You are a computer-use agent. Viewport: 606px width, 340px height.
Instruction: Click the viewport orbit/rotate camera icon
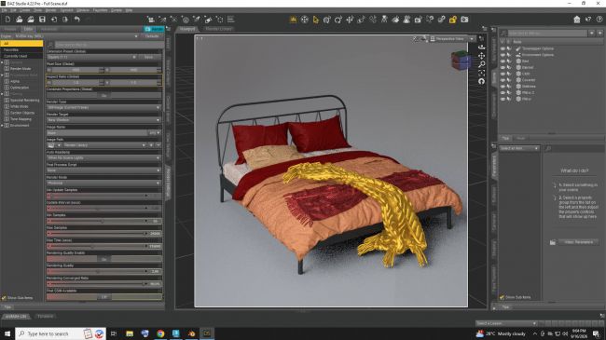(482, 48)
